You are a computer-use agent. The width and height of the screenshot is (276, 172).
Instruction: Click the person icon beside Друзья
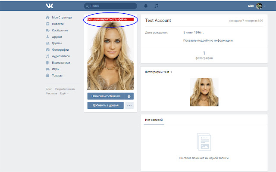[47, 37]
